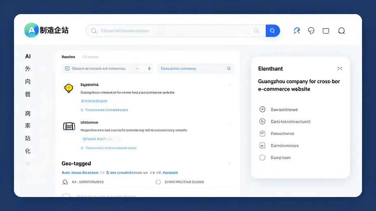
Task: Close the Elenthant side panel
Action: pyautogui.click(x=340, y=68)
